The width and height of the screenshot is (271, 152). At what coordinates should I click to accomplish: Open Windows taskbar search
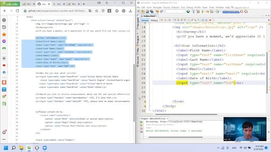[x=14, y=148]
